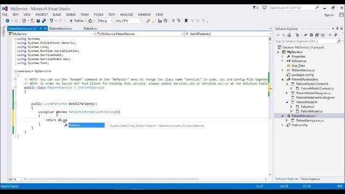The image size is (345, 194).
Task: Open the BUILD menu
Action: tap(57, 15)
